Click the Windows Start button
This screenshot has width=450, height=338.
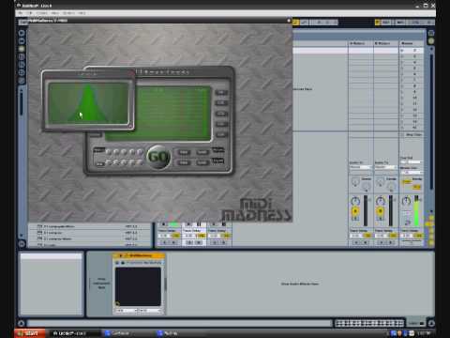click(30, 333)
